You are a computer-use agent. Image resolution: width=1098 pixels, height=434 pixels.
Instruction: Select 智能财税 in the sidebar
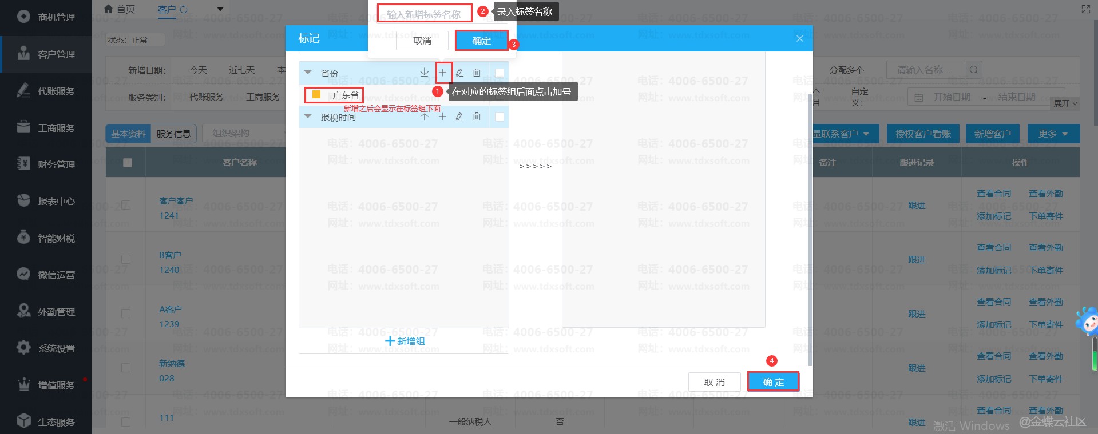click(x=46, y=238)
